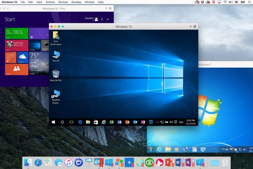Open the Window menu

click(89, 2)
